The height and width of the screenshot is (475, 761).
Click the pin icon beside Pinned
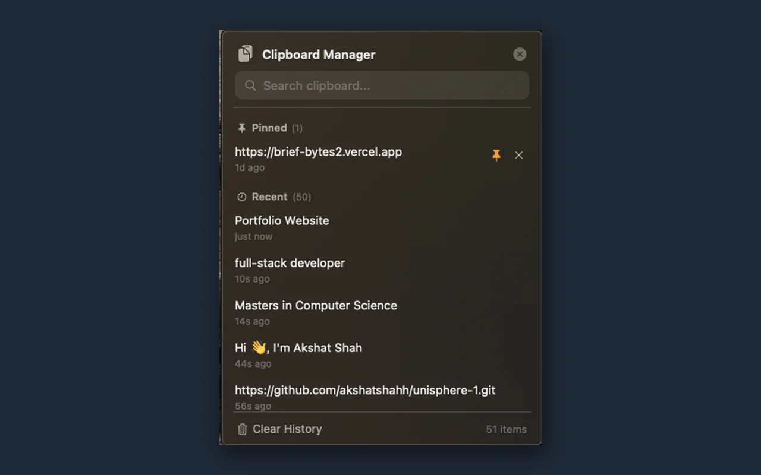click(x=241, y=128)
